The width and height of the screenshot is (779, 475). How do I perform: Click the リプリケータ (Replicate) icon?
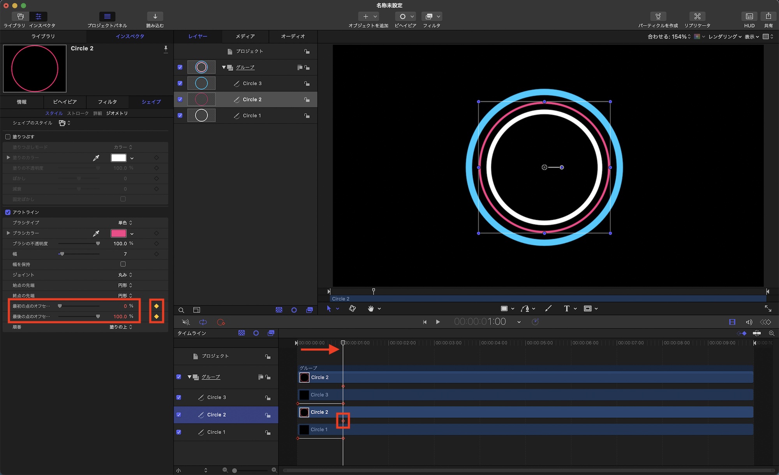(697, 16)
